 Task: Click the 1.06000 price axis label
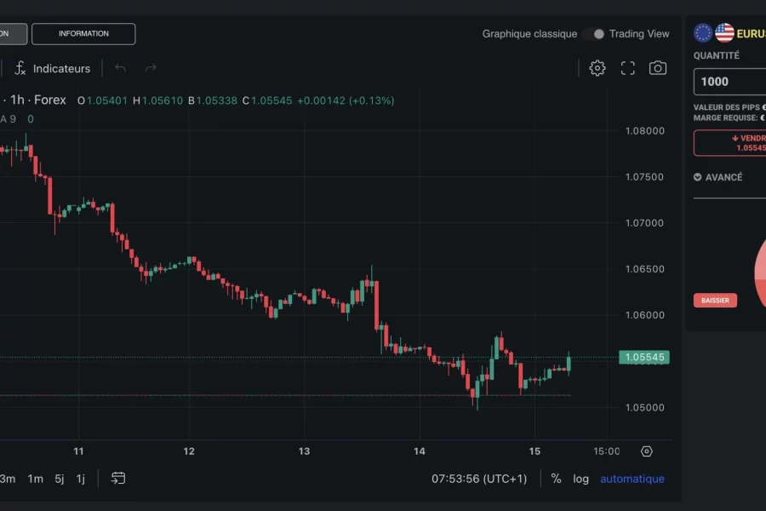[x=645, y=315]
